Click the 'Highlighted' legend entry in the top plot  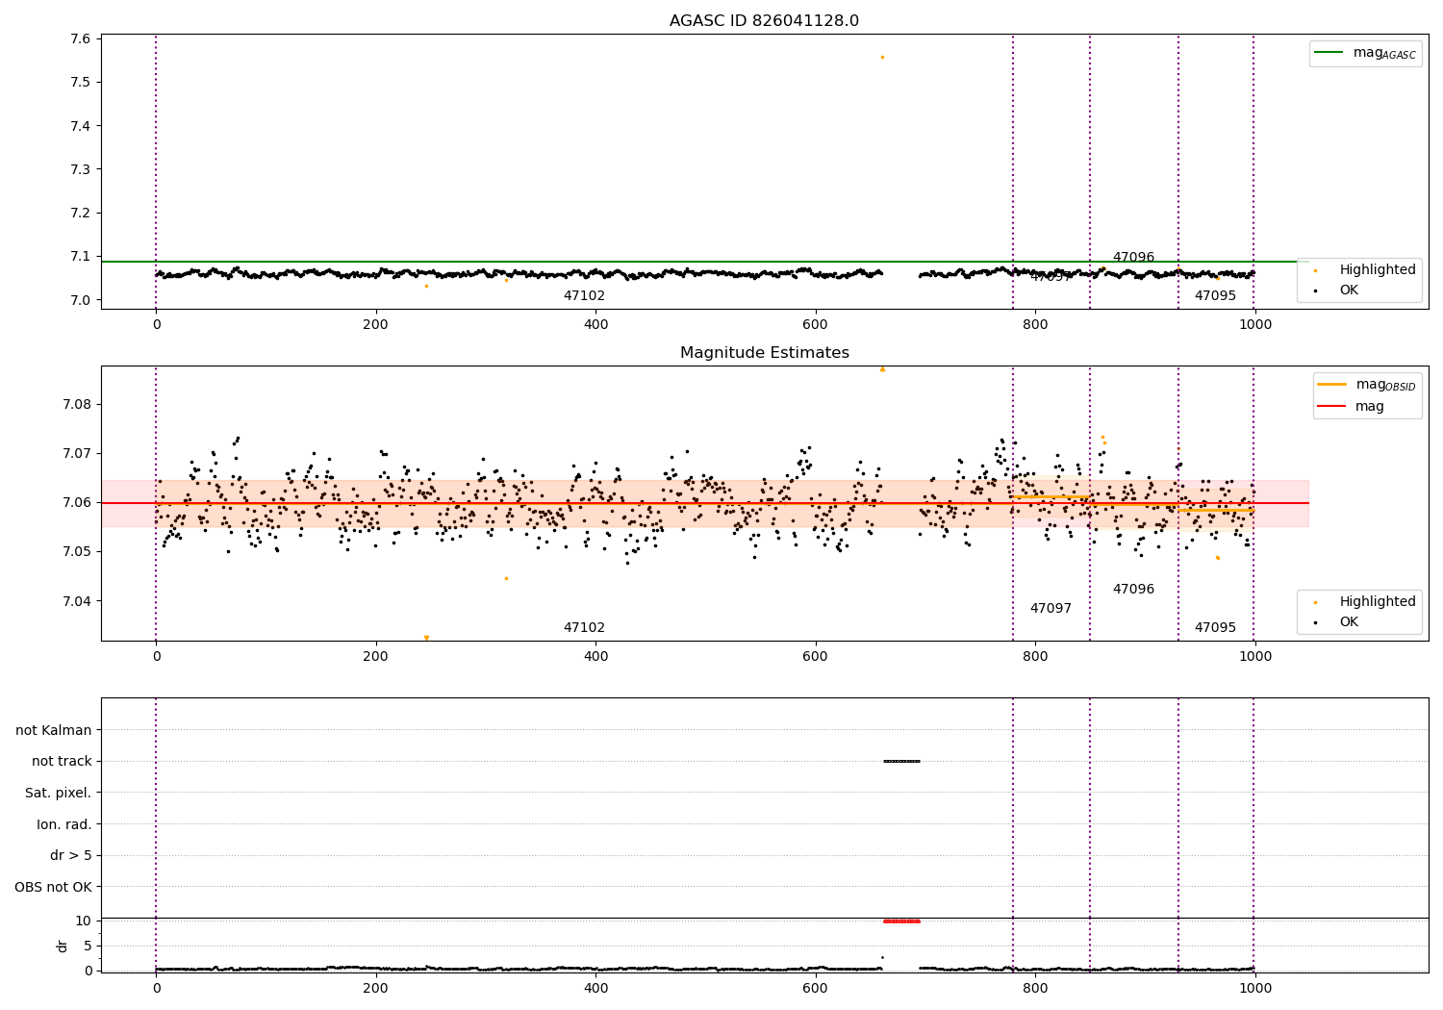click(x=1365, y=270)
